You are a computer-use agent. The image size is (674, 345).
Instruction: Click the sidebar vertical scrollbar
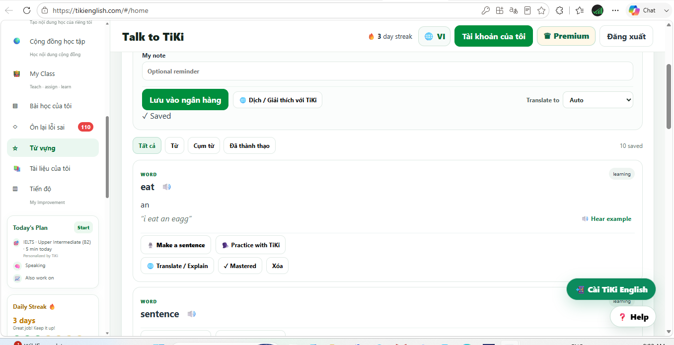coord(107,157)
